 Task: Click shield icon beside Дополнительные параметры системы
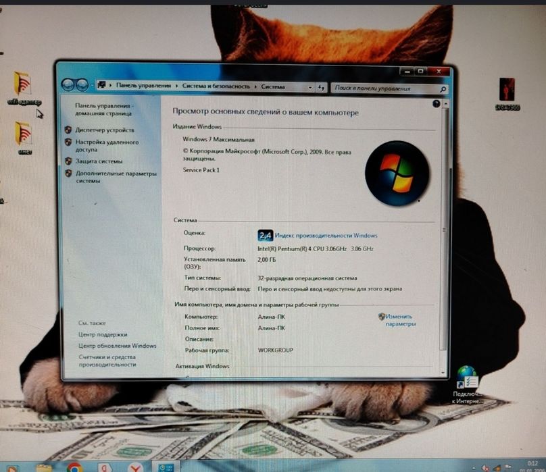point(69,173)
